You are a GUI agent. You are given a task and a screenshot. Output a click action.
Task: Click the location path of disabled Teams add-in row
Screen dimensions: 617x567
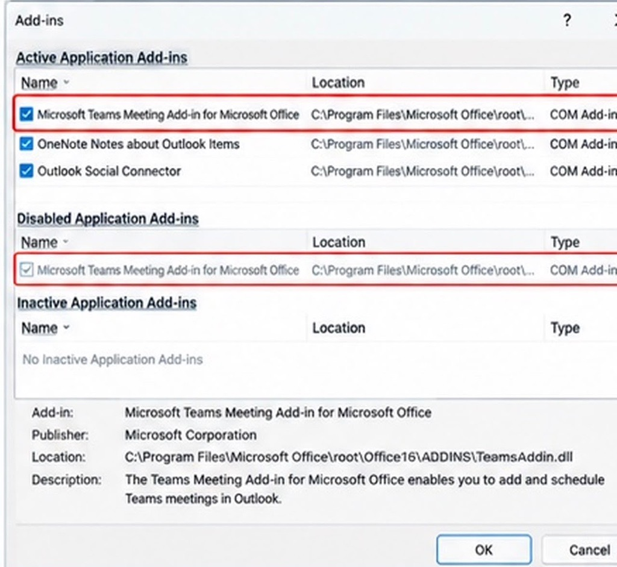click(423, 270)
